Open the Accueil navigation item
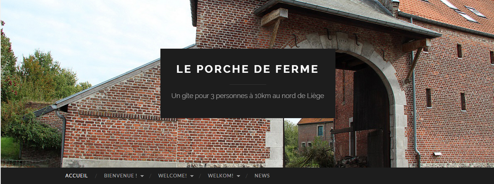Viewport: 494px width, 184px height. click(x=77, y=176)
